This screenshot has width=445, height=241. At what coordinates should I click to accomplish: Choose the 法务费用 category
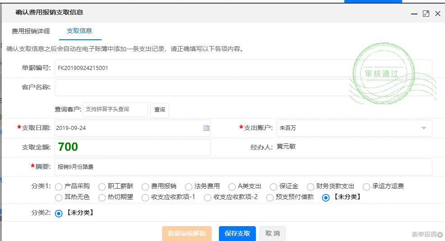pyautogui.click(x=189, y=187)
